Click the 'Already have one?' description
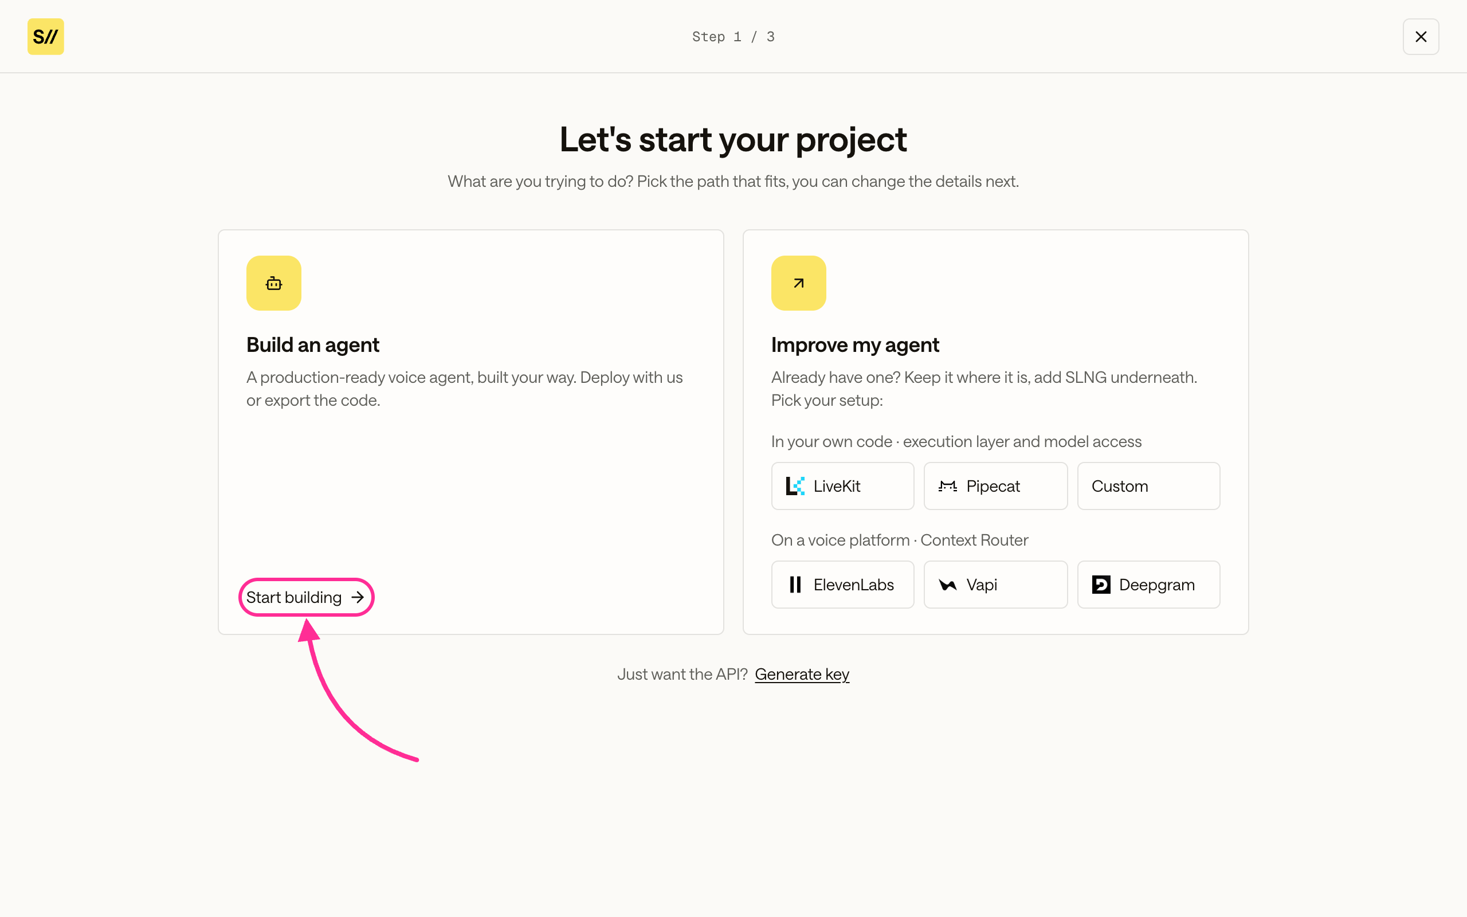 pyautogui.click(x=984, y=389)
